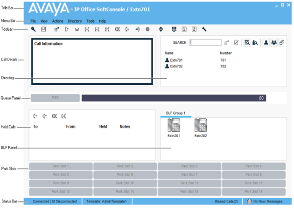Click the speaker page icon in toolbar
This screenshot has height=208, width=294.
pyautogui.click(x=137, y=29)
